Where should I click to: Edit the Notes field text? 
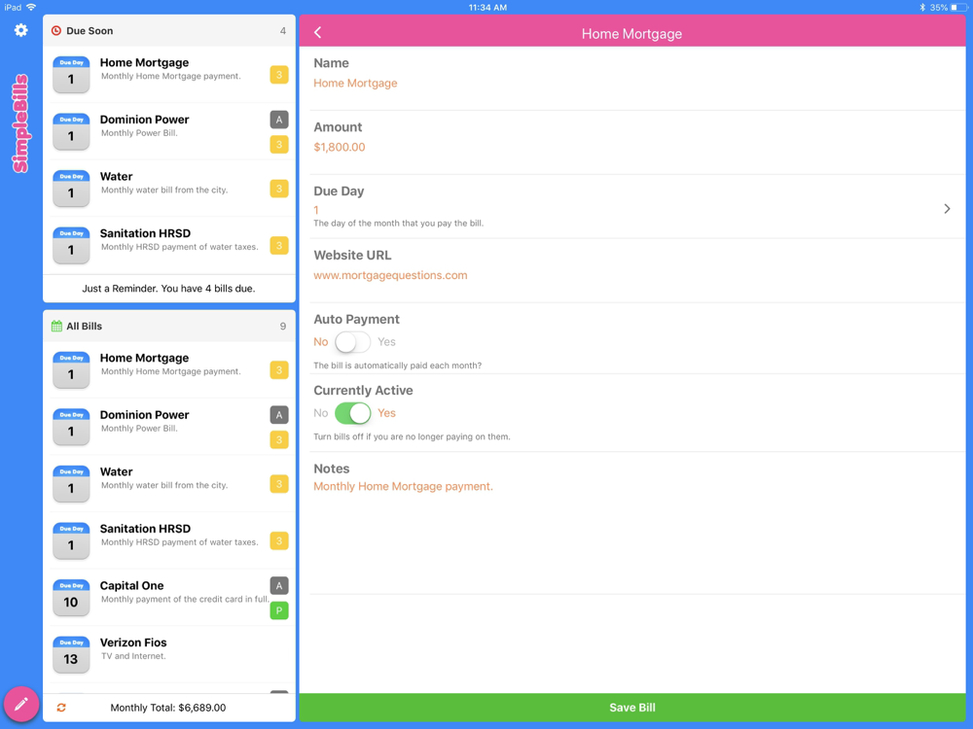(403, 487)
